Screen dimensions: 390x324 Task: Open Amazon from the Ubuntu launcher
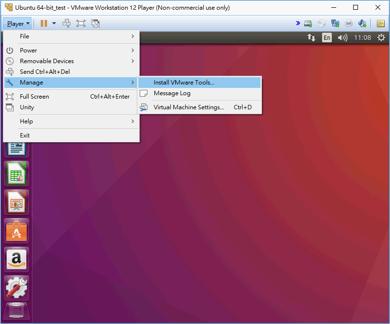coord(16,259)
